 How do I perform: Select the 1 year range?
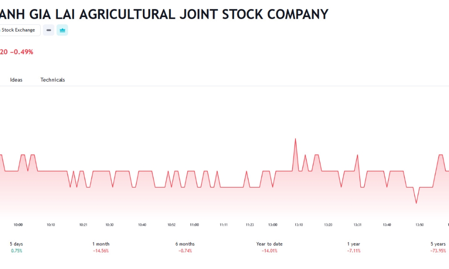[x=354, y=247]
